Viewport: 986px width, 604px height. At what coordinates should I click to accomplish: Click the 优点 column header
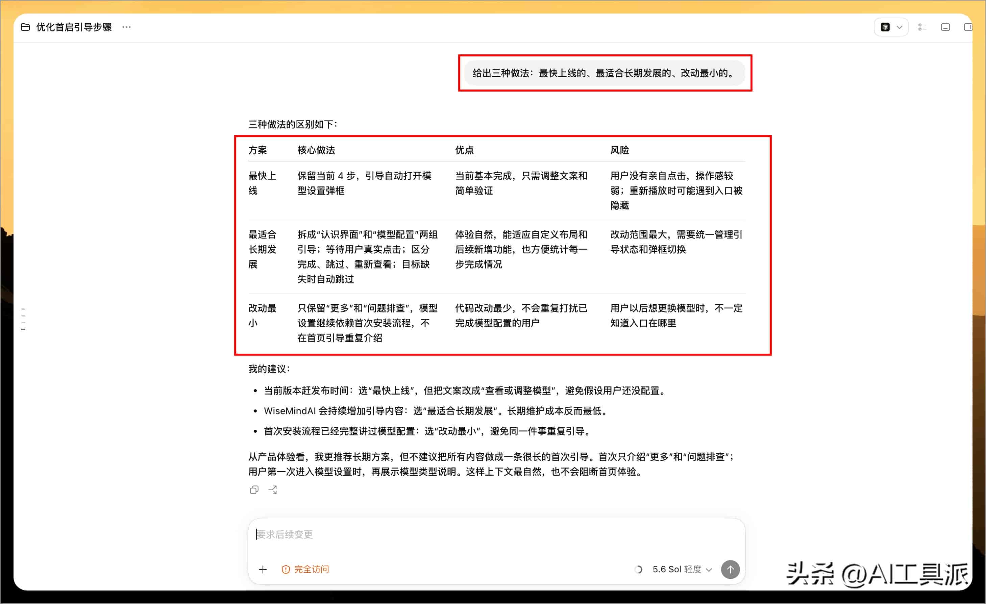[x=465, y=150]
